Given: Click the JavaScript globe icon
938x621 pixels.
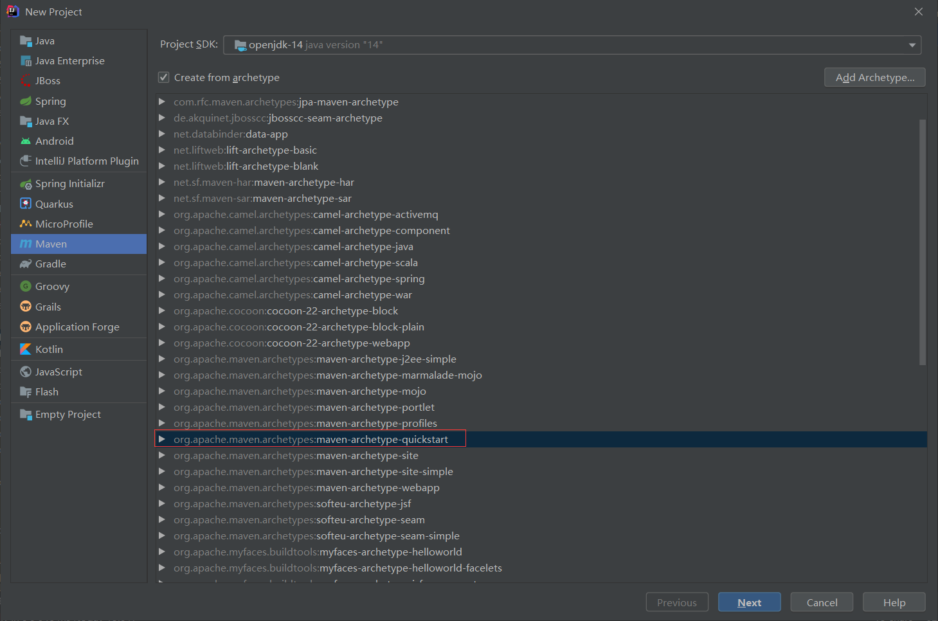Looking at the screenshot, I should click(26, 372).
